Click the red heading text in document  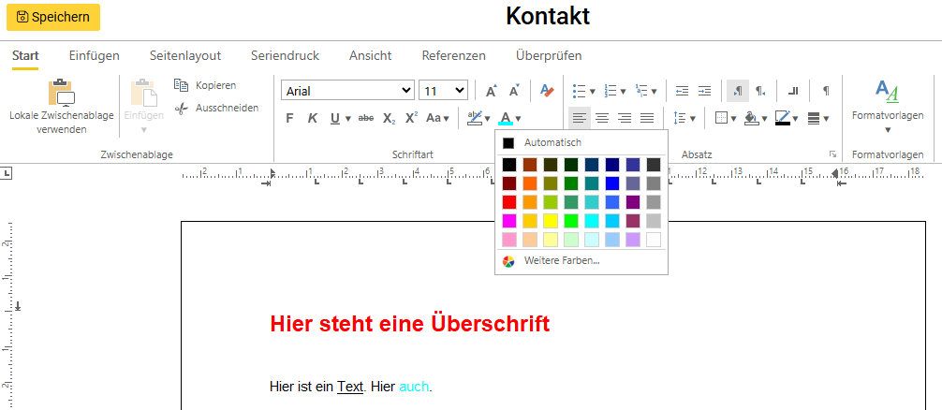(x=409, y=324)
